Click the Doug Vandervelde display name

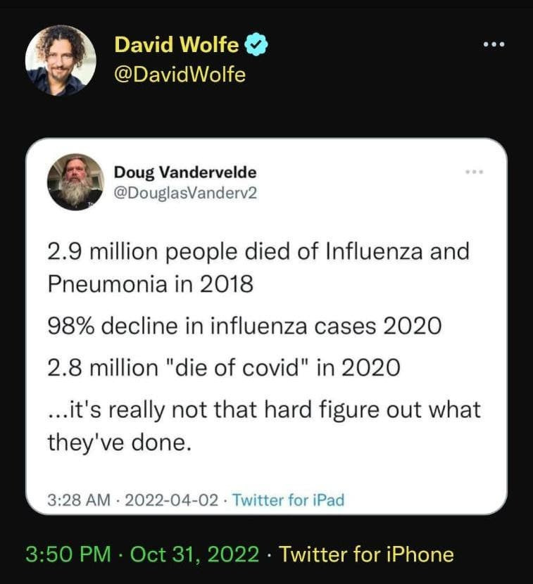185,172
